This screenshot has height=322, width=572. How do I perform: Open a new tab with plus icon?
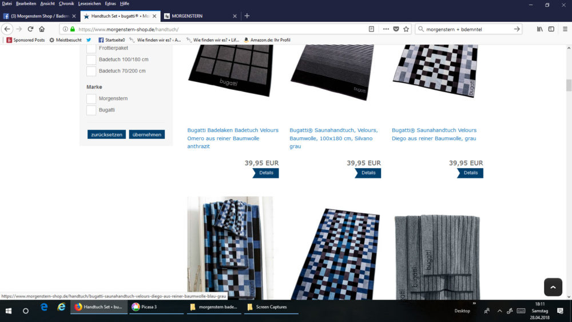(x=247, y=16)
